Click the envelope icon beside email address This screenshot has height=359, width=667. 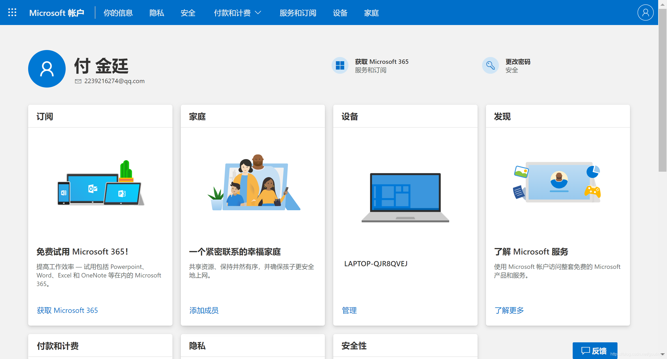[78, 81]
